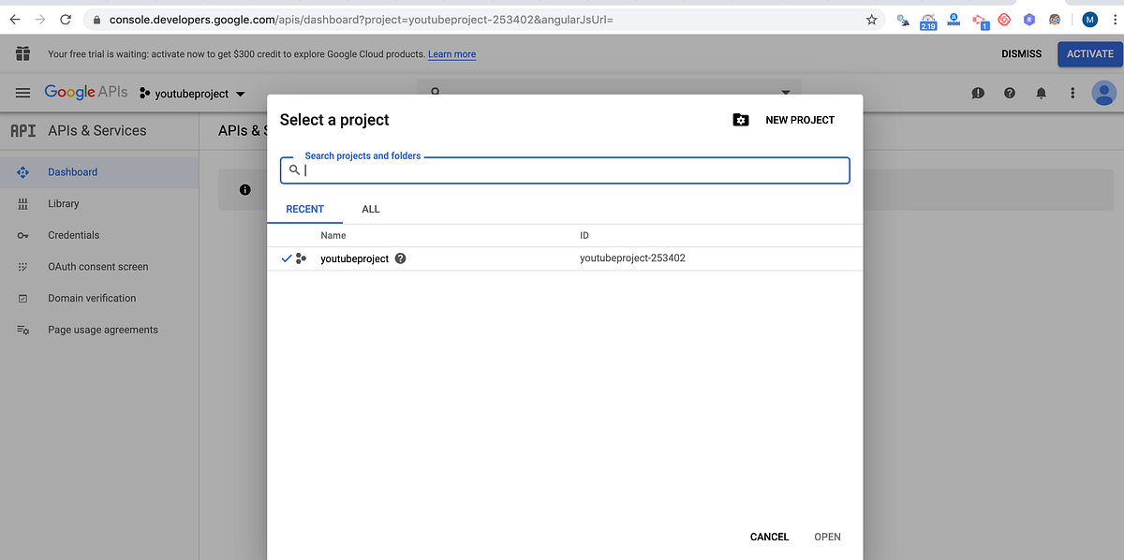The width and height of the screenshot is (1124, 560).
Task: Click the NEW PROJECT folder icon
Action: click(741, 120)
